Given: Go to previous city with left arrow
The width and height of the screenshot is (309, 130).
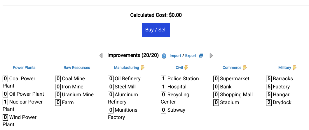Looking at the screenshot, I should pos(101,56).
